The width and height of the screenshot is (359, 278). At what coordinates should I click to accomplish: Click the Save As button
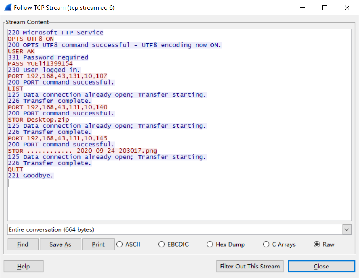click(x=60, y=244)
